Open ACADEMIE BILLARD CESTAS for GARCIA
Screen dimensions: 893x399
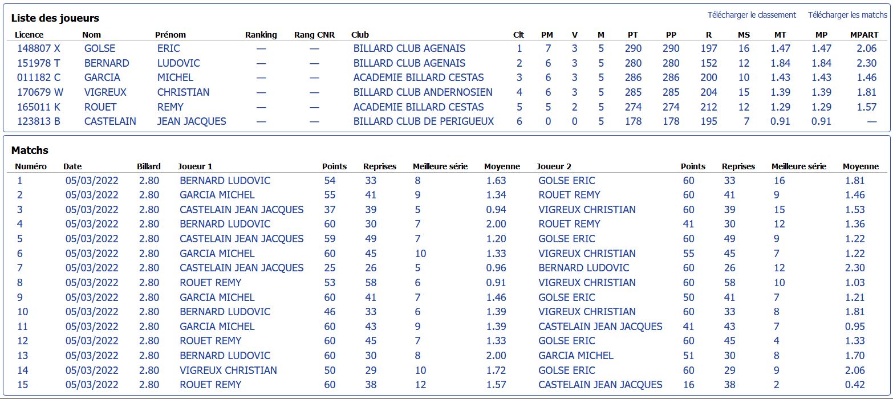click(x=419, y=78)
